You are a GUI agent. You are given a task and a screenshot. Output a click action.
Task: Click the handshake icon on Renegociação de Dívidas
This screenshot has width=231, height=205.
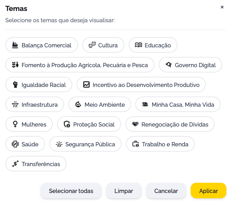pyautogui.click(x=135, y=124)
